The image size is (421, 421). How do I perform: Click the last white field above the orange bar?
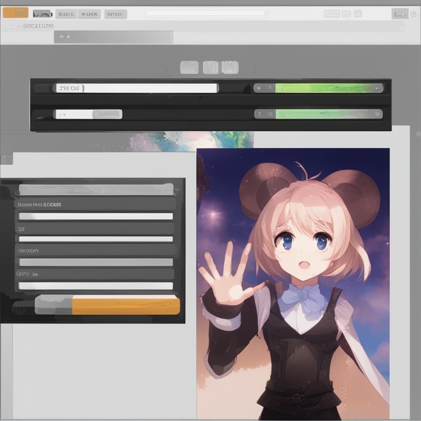[95, 286]
